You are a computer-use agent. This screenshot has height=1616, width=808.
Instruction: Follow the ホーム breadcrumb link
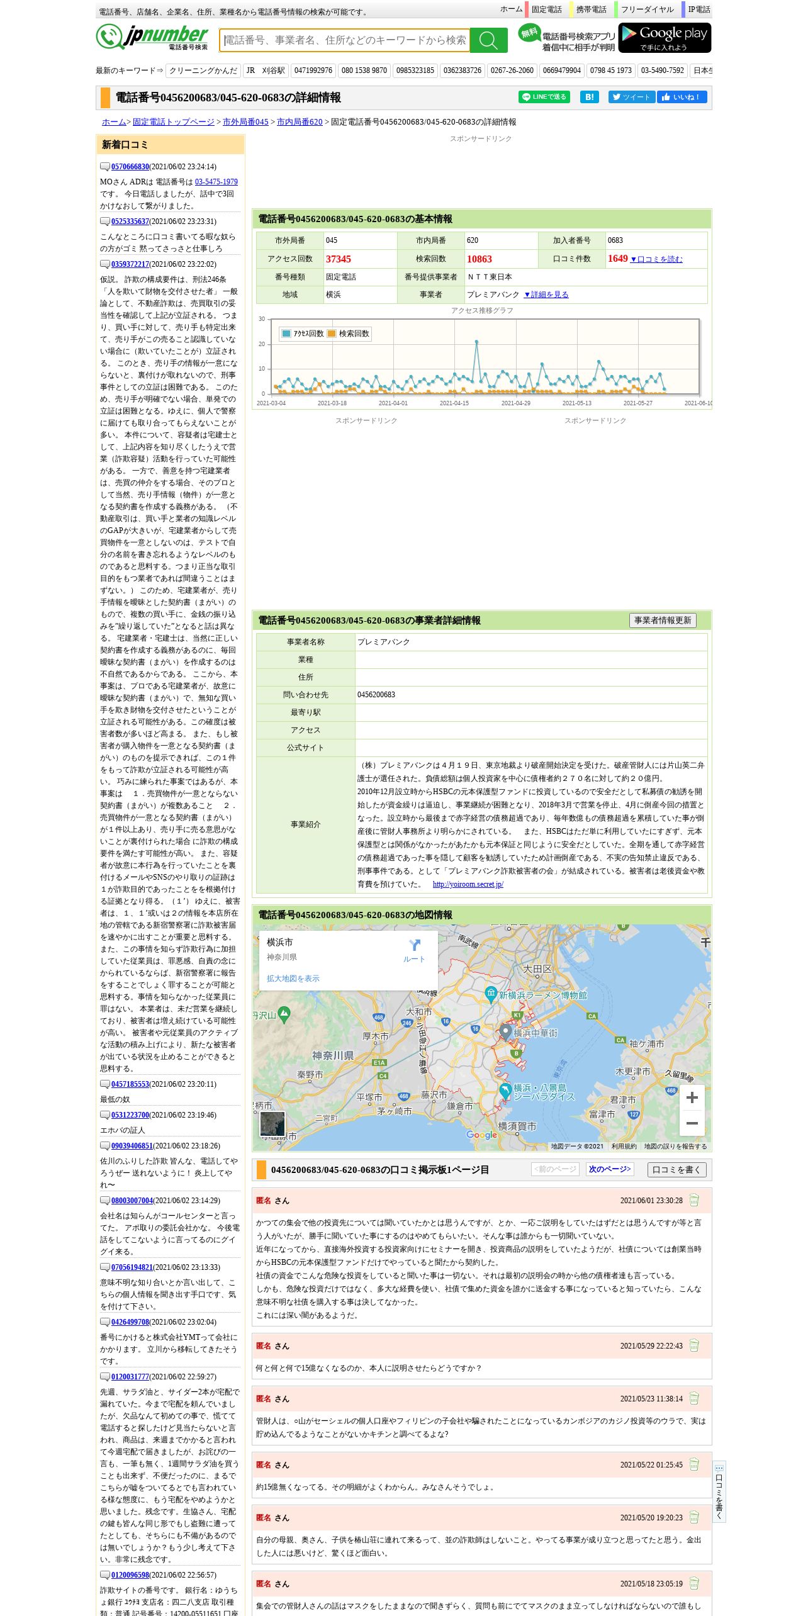(x=114, y=122)
